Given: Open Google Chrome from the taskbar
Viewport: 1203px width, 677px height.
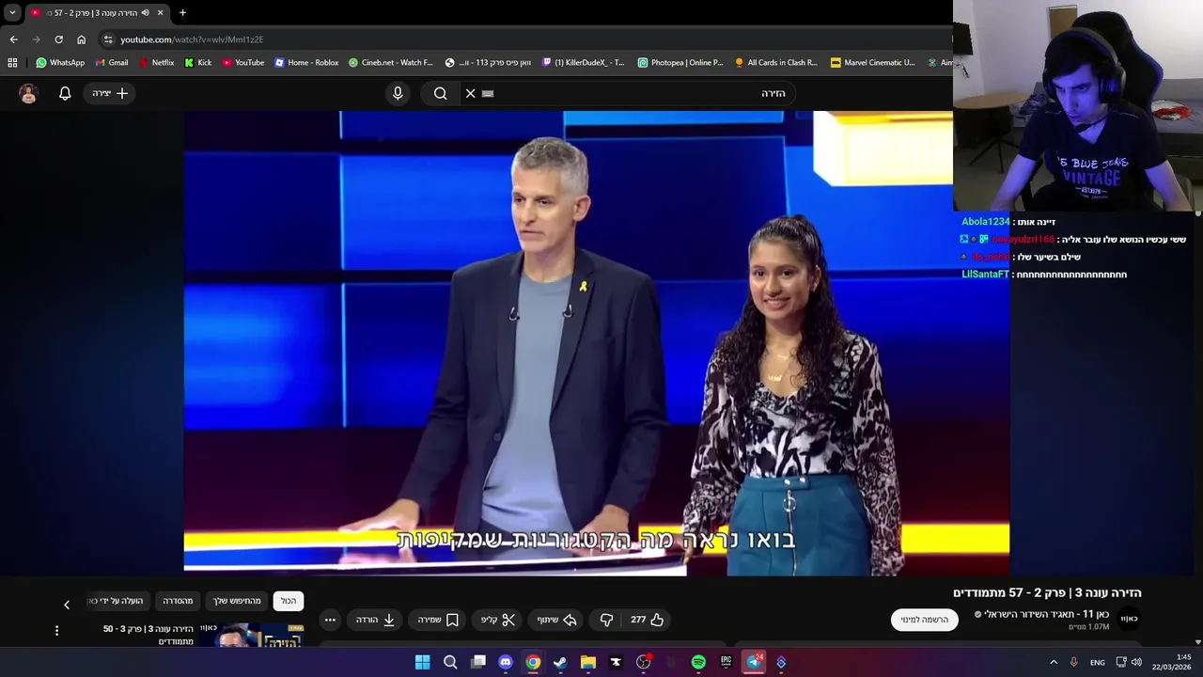Looking at the screenshot, I should (533, 662).
